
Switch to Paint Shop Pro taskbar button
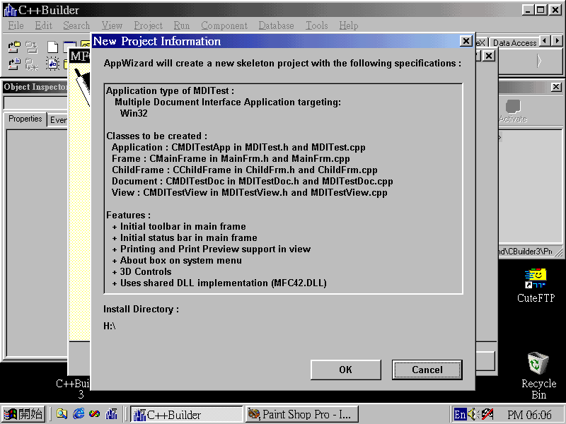pyautogui.click(x=302, y=414)
